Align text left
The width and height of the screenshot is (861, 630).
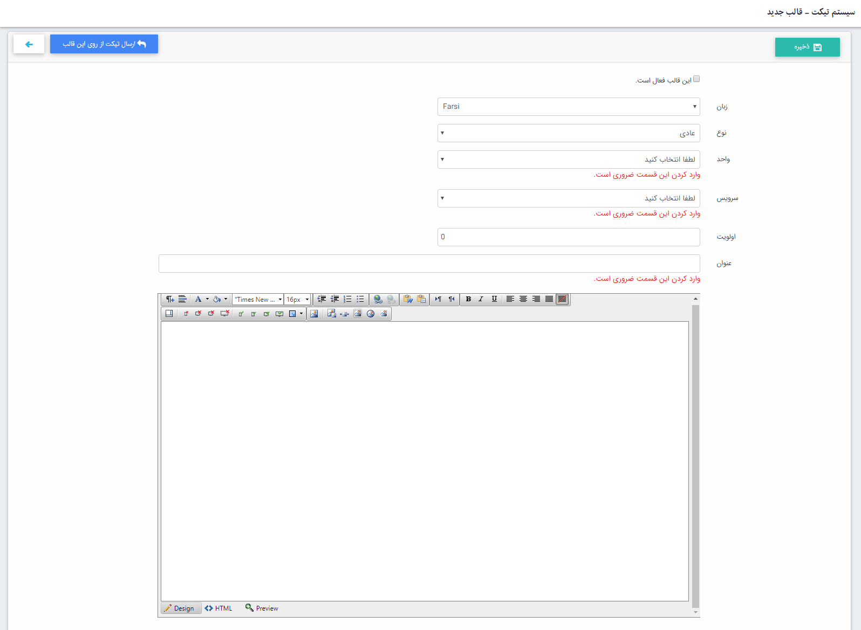click(510, 299)
